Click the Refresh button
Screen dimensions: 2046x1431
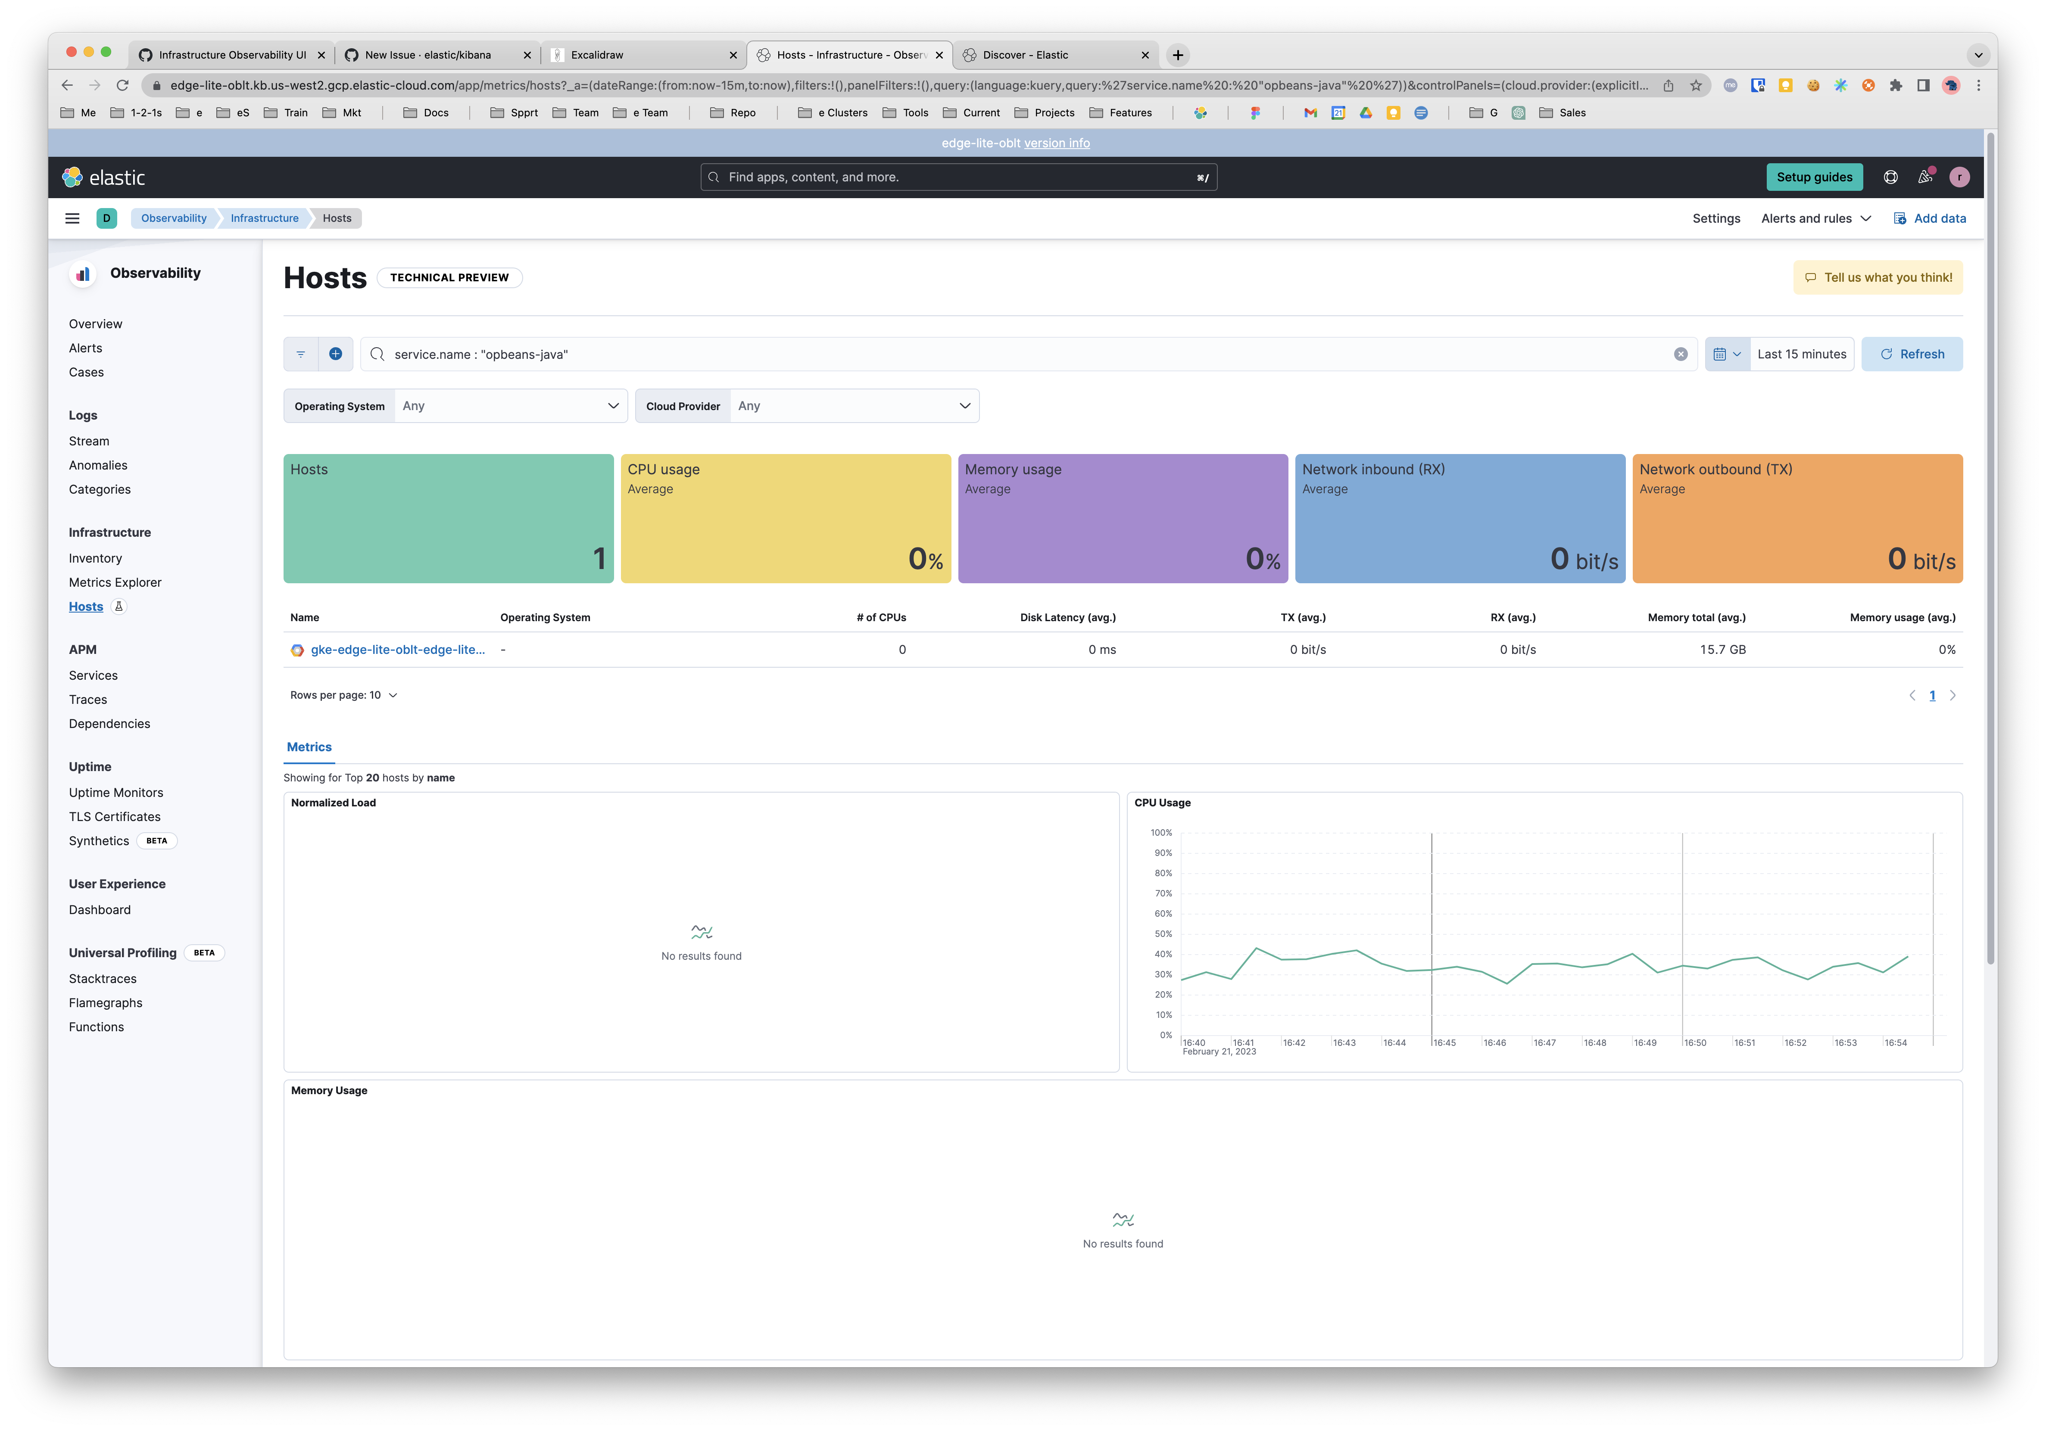coord(1912,354)
